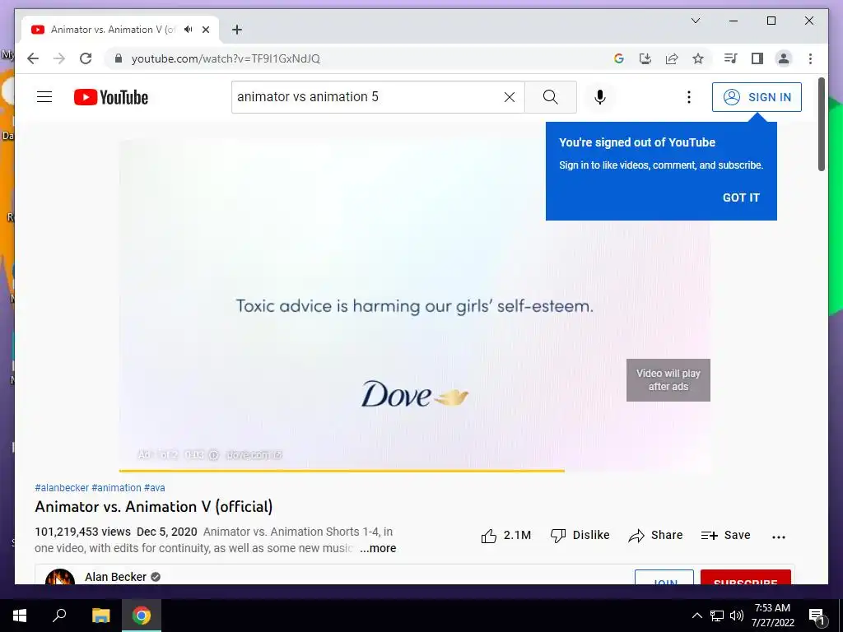Click the install app icon in address bar
Image resolution: width=843 pixels, height=632 pixels.
click(x=645, y=58)
